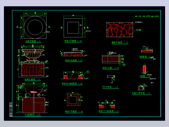Select the A-A section hatched pedestal
The width and height of the screenshot is (169, 127).
click(34, 105)
